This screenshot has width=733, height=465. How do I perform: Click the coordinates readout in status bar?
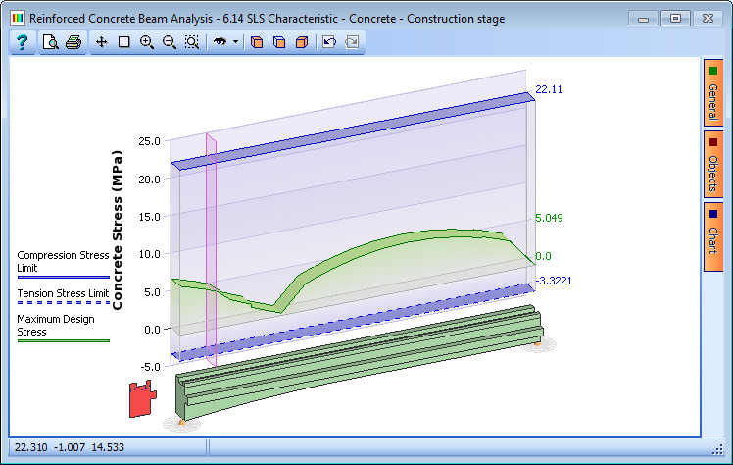tap(70, 447)
